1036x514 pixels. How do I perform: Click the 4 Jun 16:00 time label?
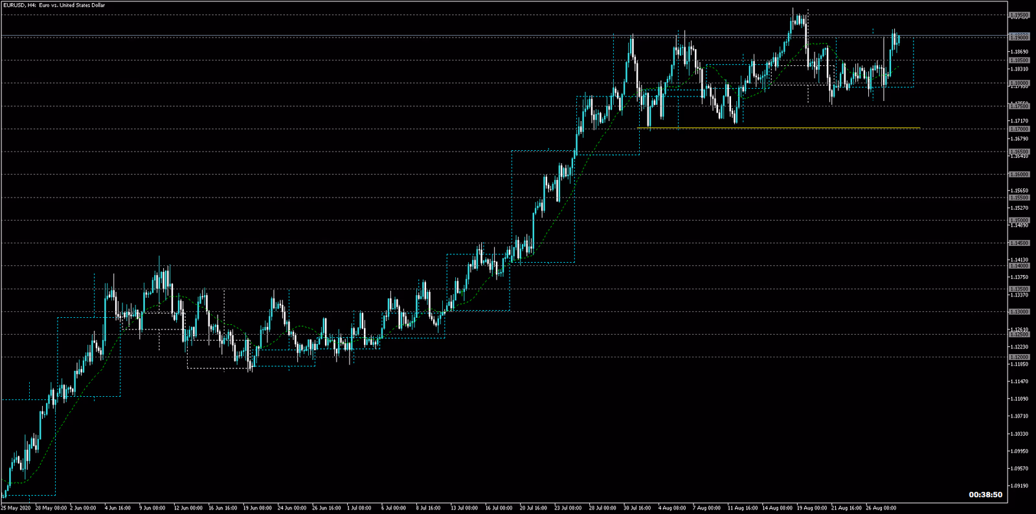(x=118, y=508)
